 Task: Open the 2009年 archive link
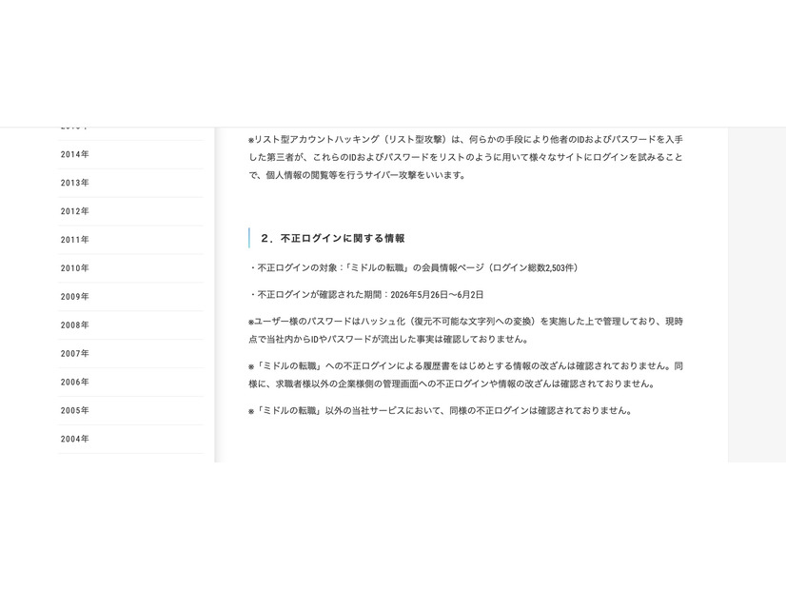(130, 297)
